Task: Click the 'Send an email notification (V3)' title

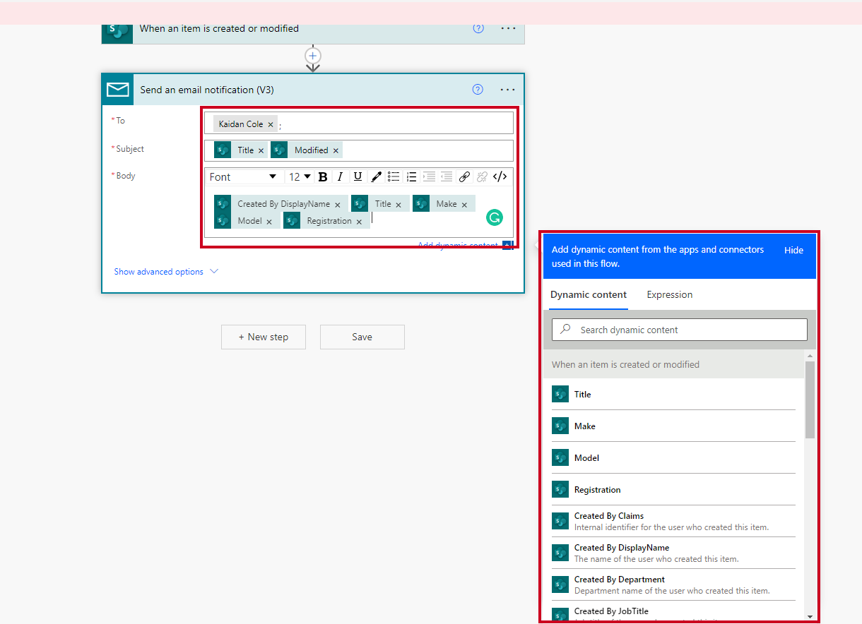Action: click(x=207, y=90)
